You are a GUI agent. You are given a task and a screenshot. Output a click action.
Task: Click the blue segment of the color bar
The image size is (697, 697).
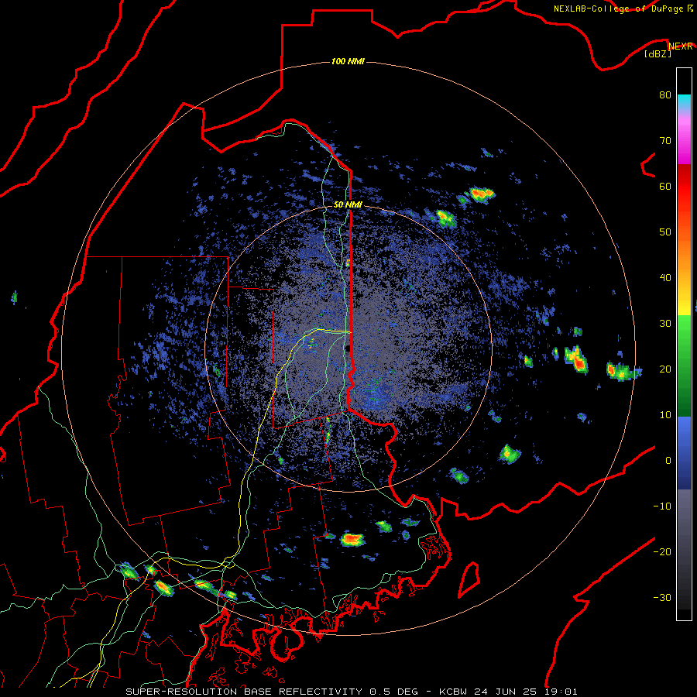[x=684, y=452]
